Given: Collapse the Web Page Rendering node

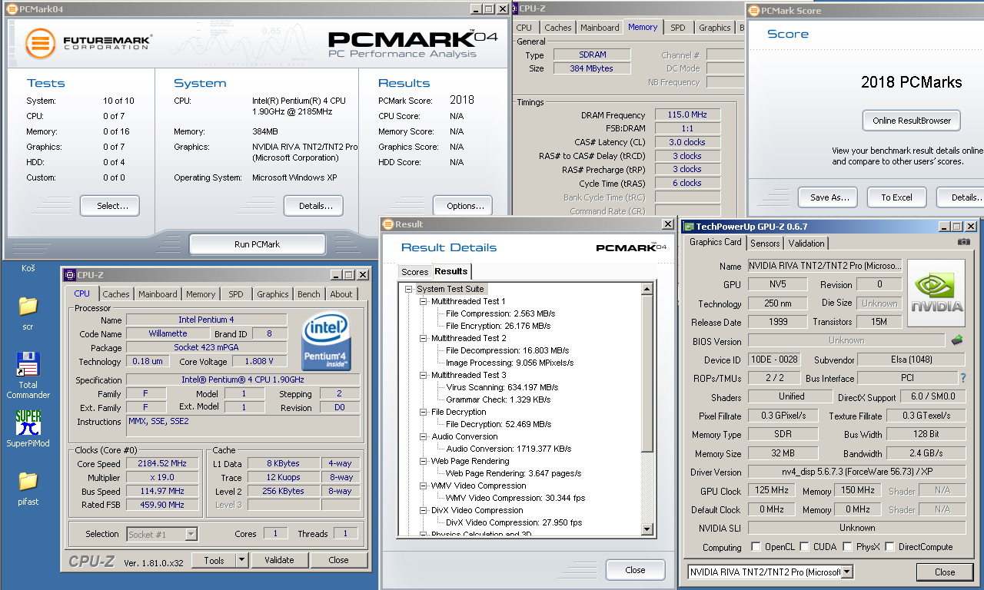Looking at the screenshot, I should 423,462.
